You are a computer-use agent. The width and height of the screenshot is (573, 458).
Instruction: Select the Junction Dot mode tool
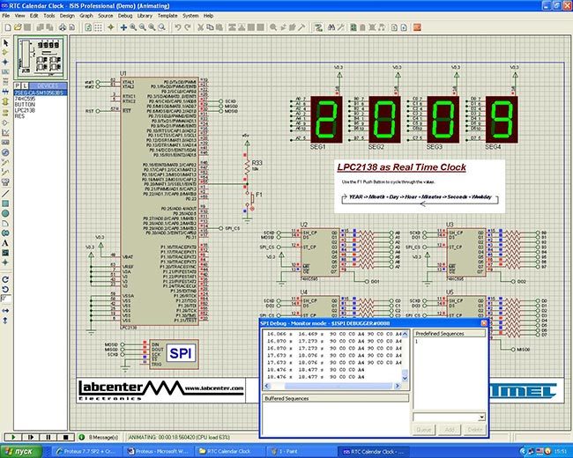[5, 62]
